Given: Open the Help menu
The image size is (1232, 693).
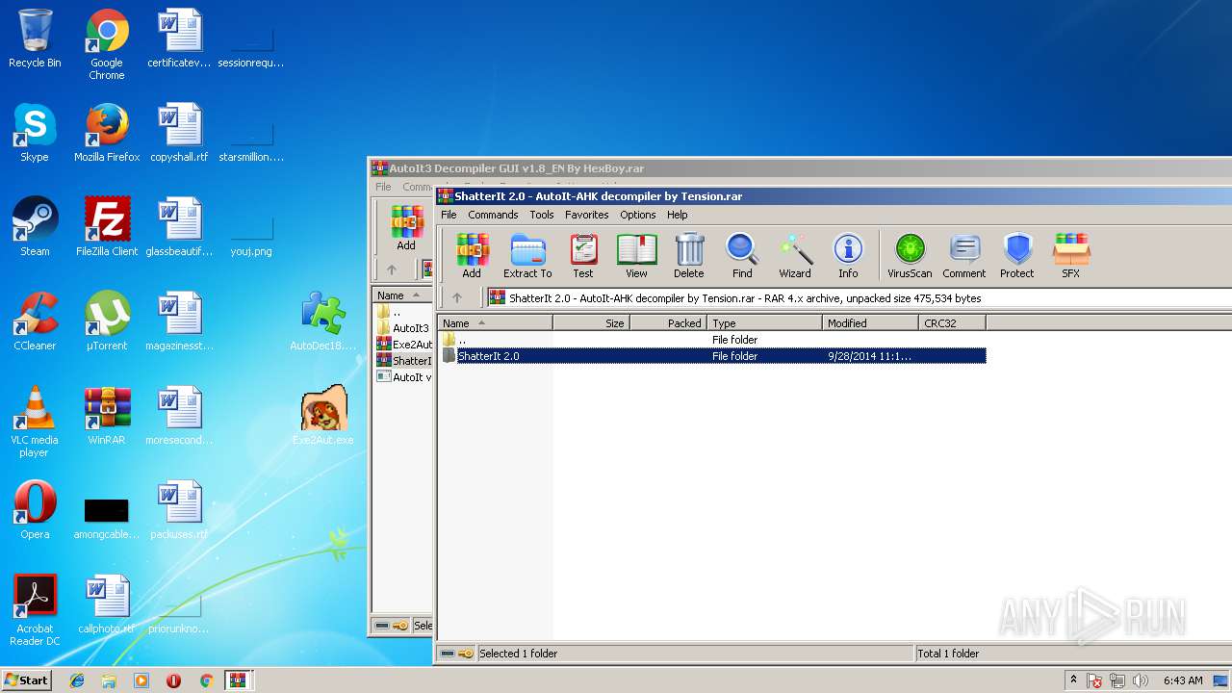Looking at the screenshot, I should [x=678, y=215].
